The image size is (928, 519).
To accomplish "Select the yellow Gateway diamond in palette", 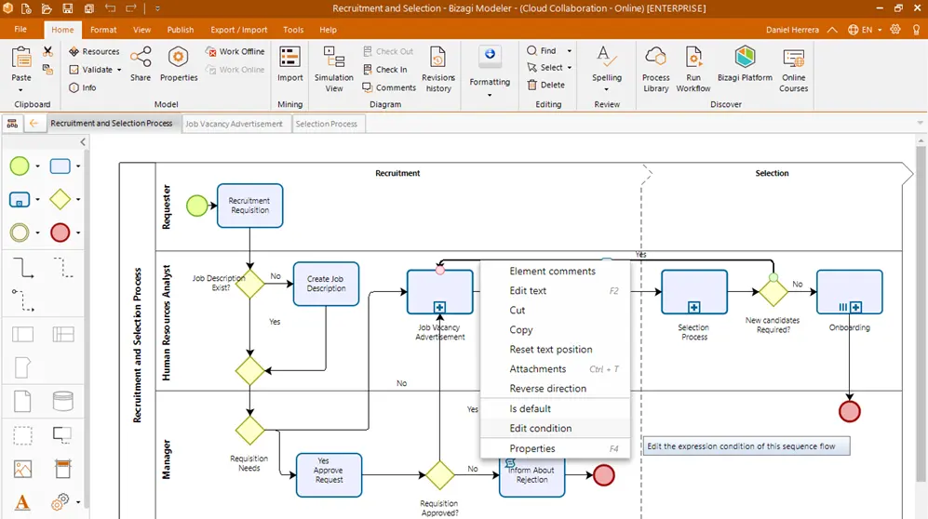I will 60,199.
